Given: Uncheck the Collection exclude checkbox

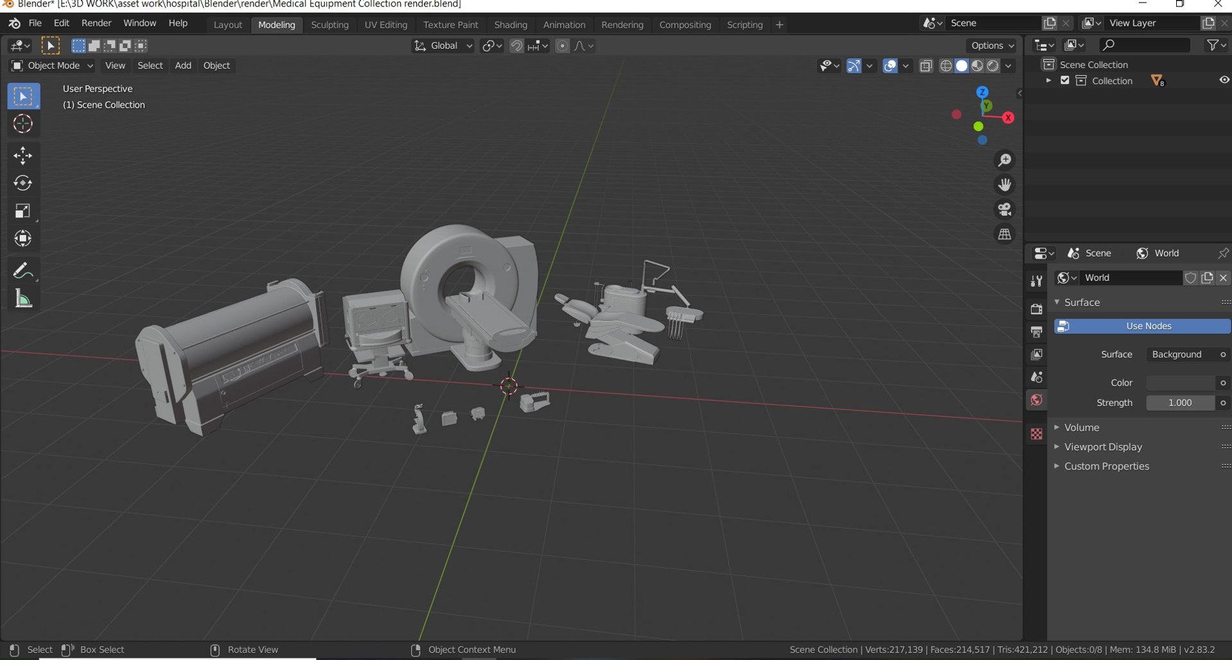Looking at the screenshot, I should point(1065,81).
